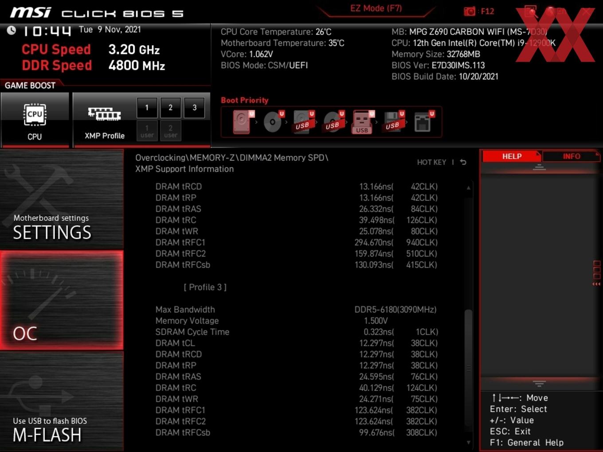Click the DDR Speed 4800 MHz readout
This screenshot has height=452, width=603.
tap(94, 66)
